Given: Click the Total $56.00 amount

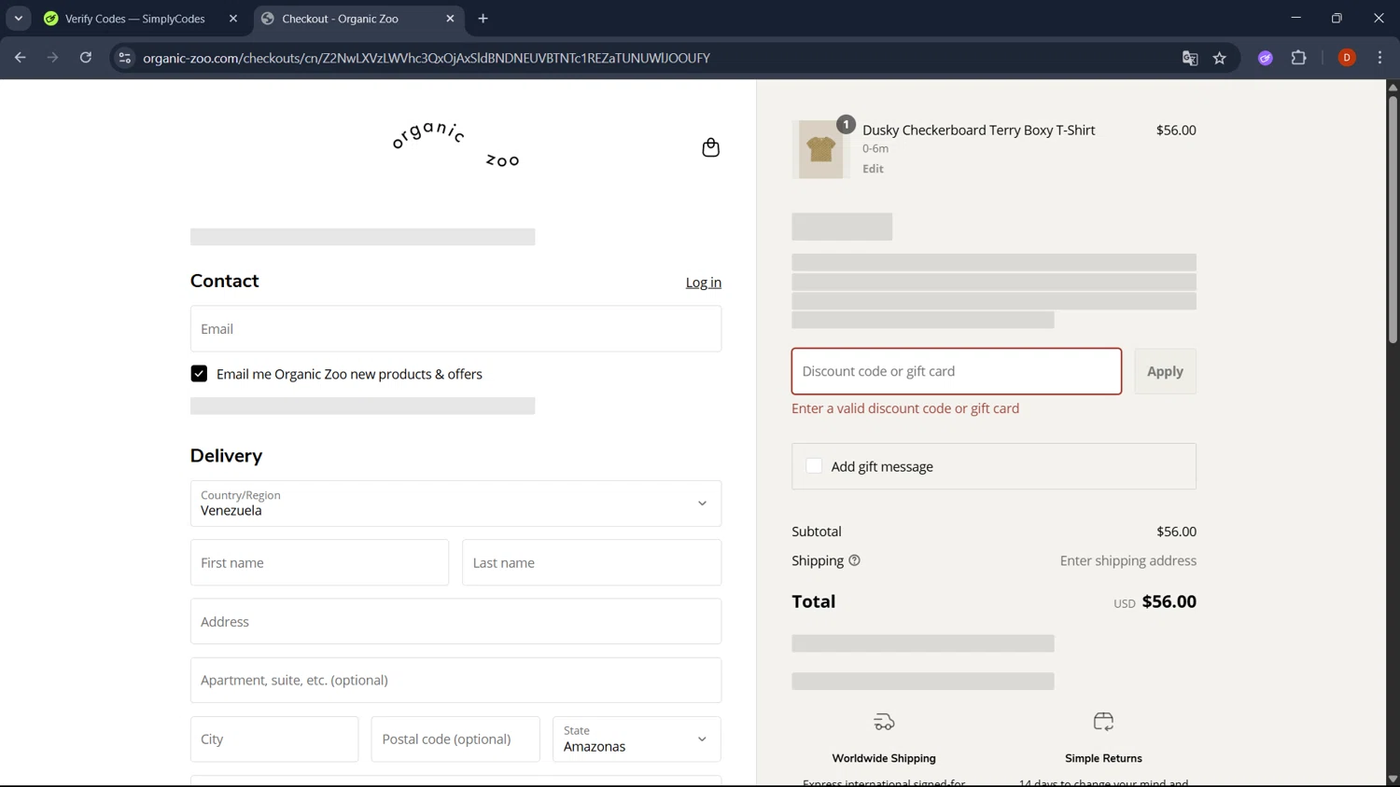Looking at the screenshot, I should tap(1169, 601).
